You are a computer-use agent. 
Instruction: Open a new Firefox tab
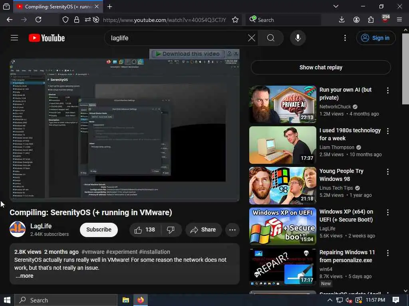pos(109,7)
